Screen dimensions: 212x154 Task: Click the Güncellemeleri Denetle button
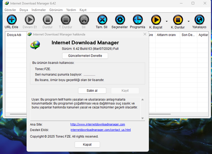coord(85,56)
